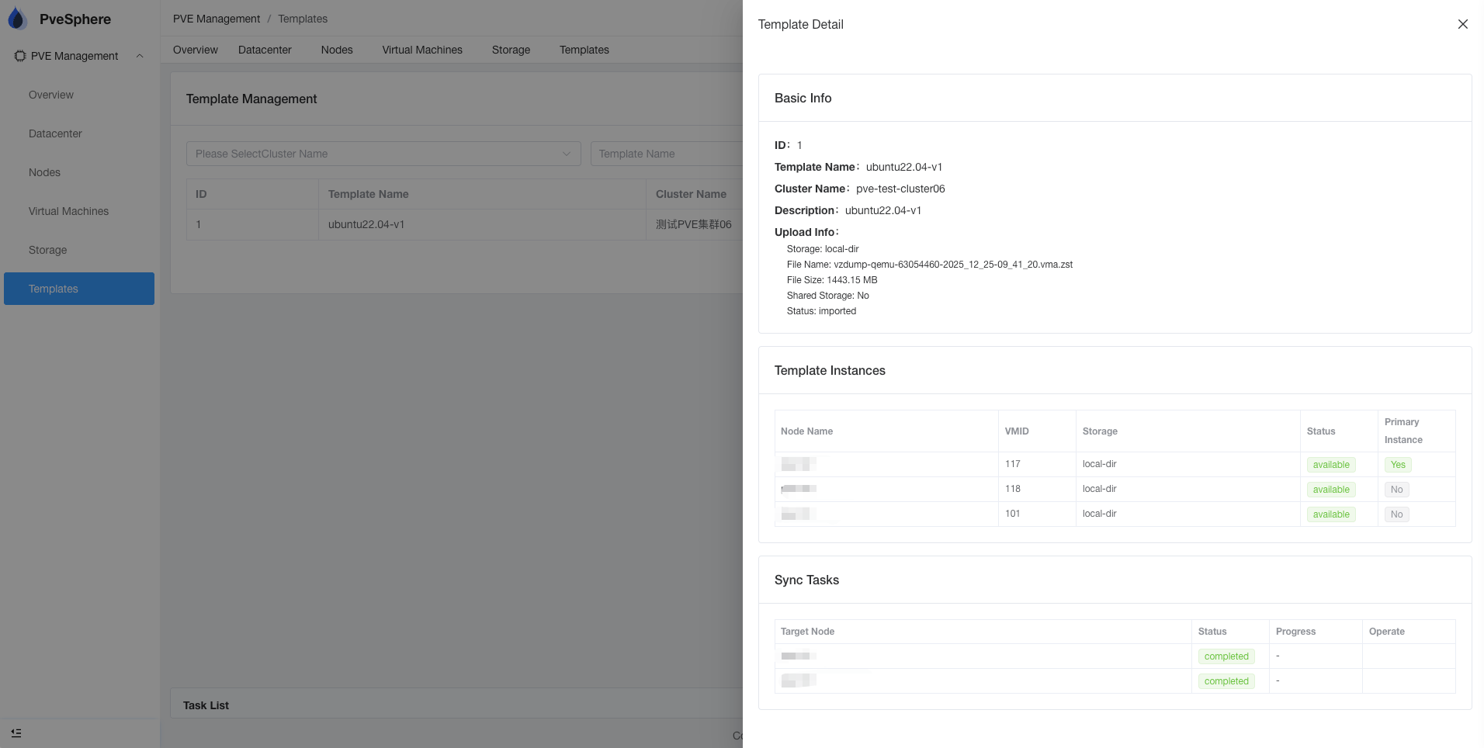
Task: Click the Yes primary instance tag
Action: click(1397, 465)
